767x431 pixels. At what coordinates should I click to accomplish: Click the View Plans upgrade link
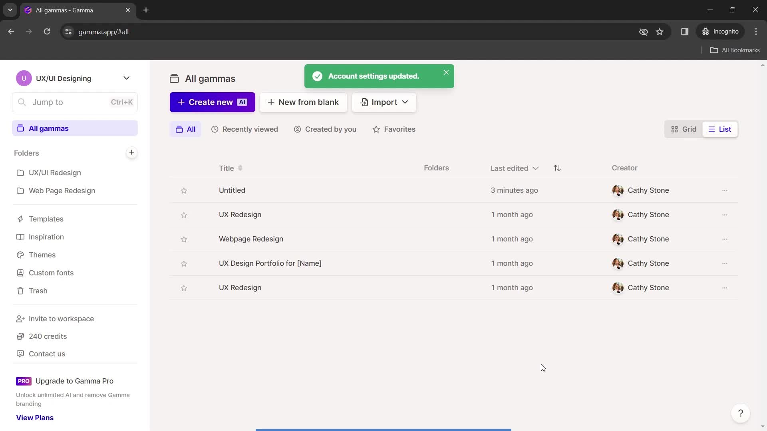[35, 417]
